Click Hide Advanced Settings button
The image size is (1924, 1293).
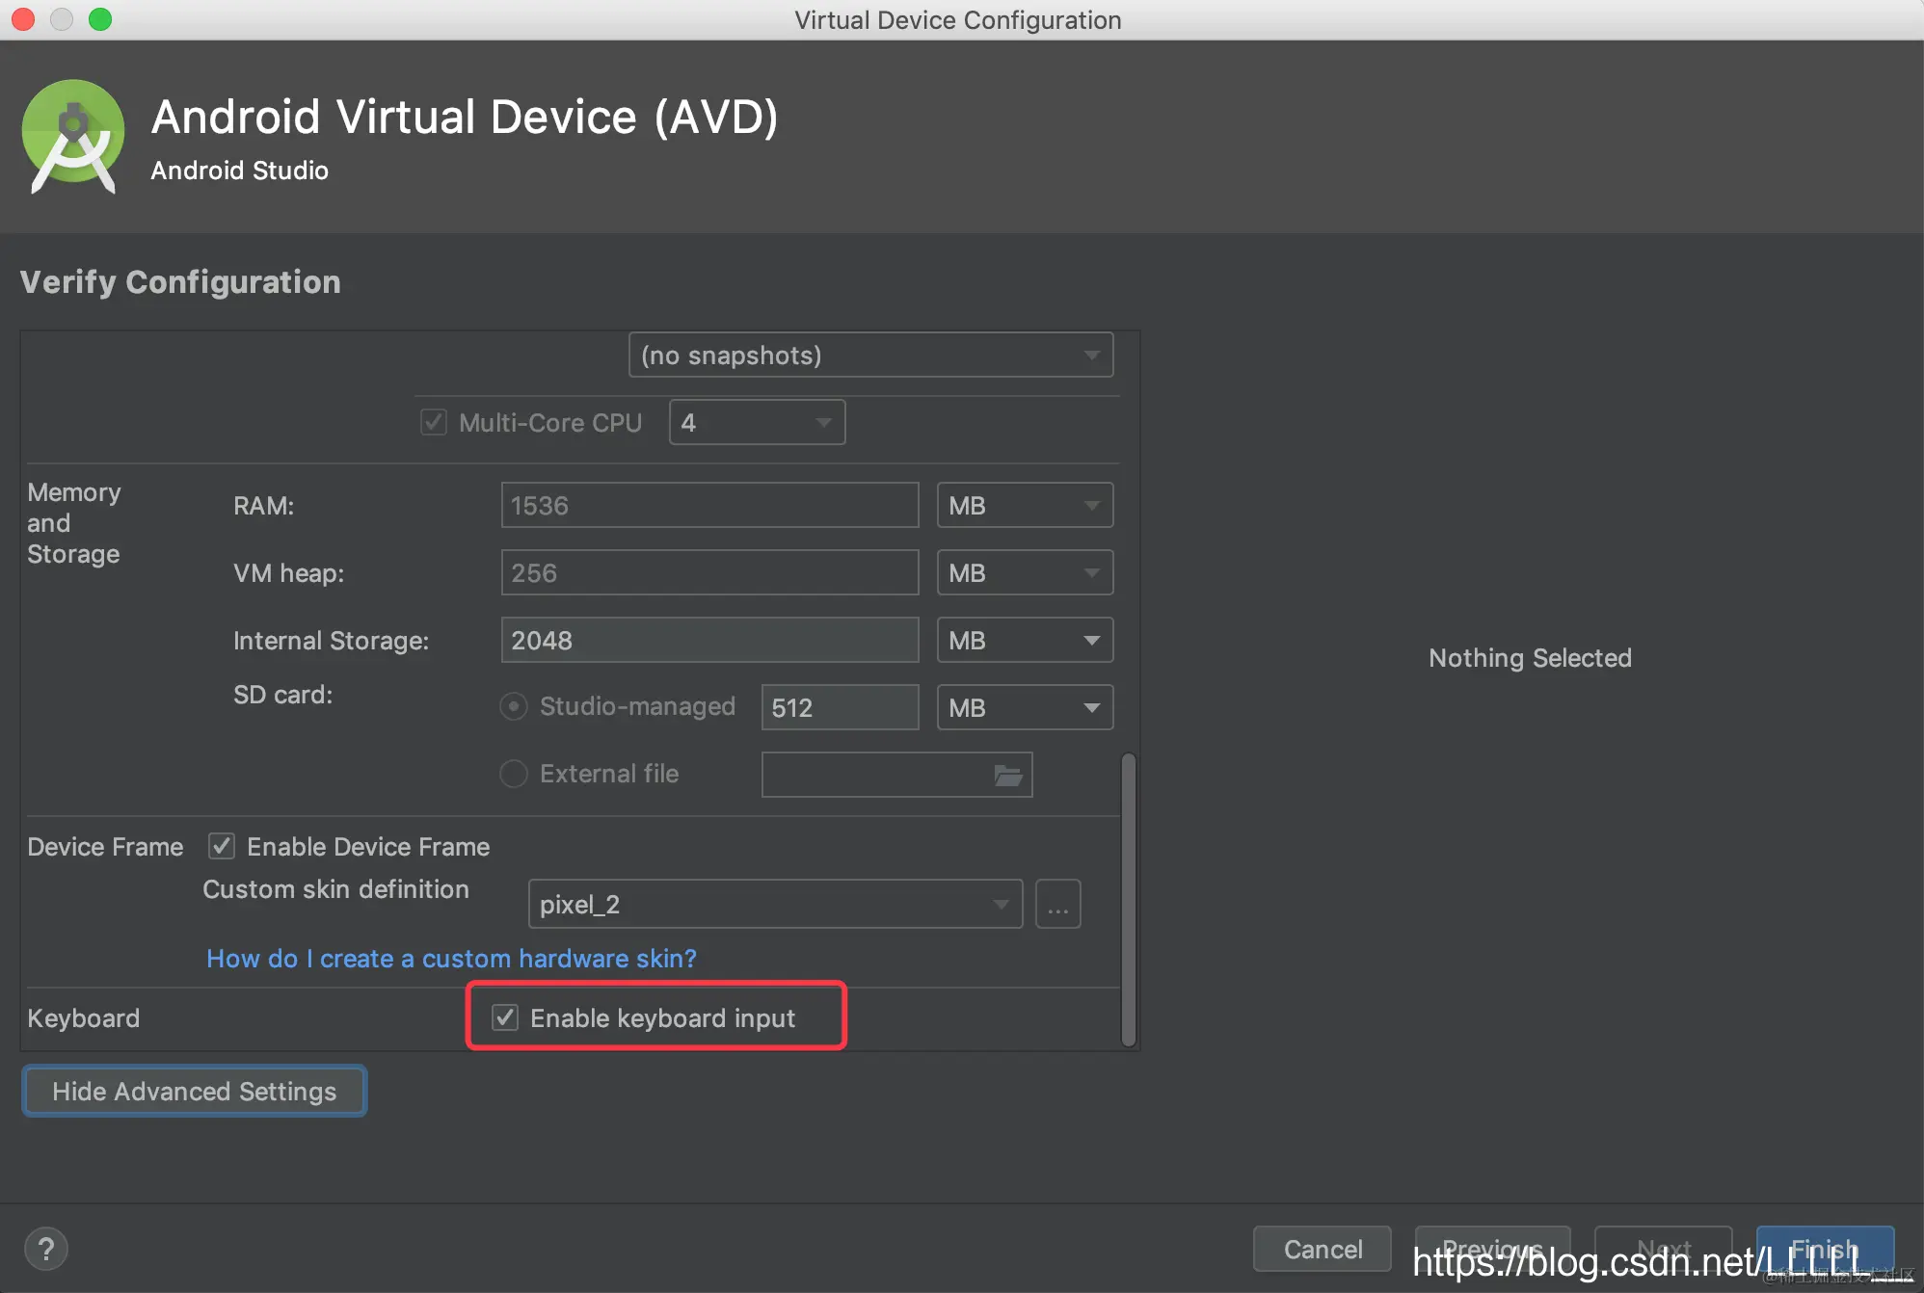click(x=194, y=1091)
